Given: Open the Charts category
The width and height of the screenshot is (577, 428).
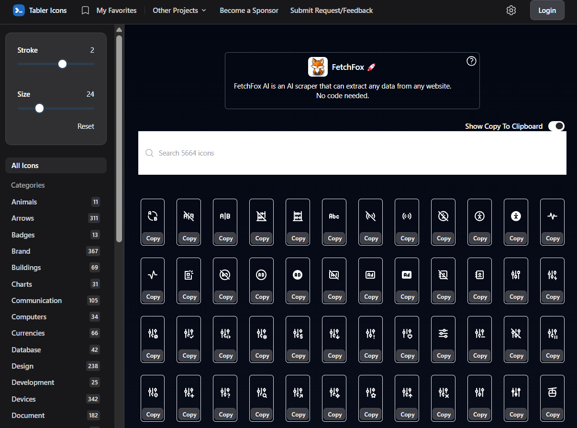Looking at the screenshot, I should tap(56, 284).
